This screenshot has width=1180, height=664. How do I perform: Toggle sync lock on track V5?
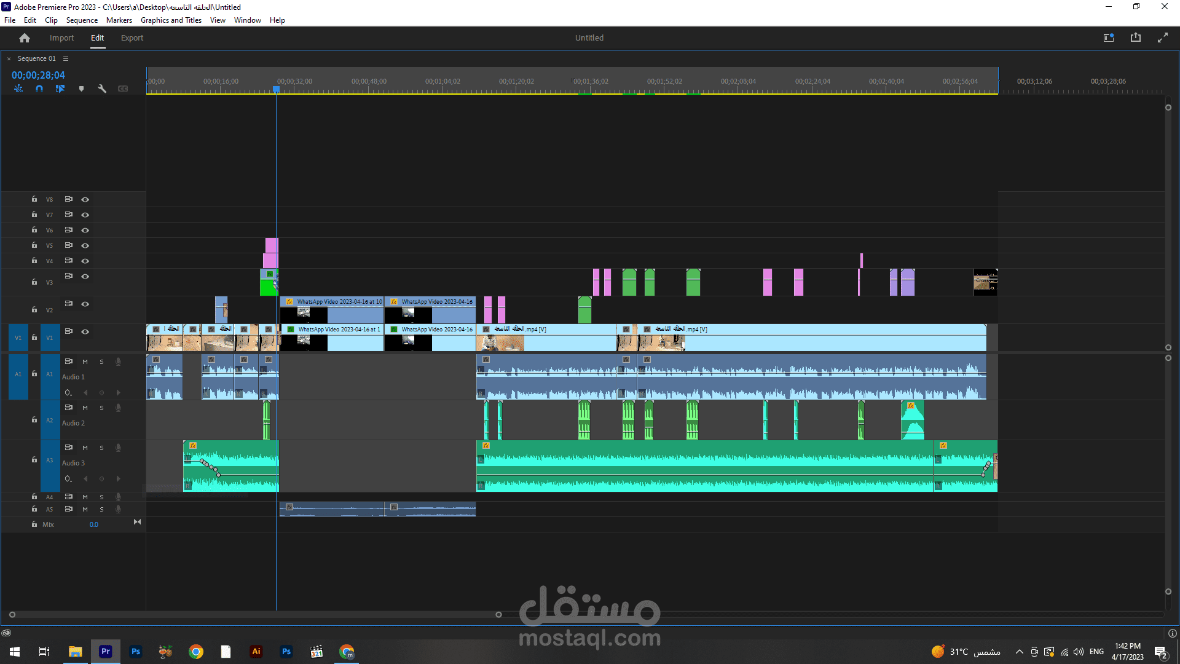[69, 245]
